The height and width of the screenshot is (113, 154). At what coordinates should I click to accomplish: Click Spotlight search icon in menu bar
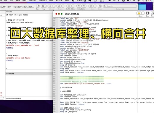(x=143, y=1)
